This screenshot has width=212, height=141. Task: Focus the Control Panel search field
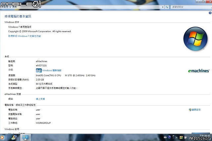(x=191, y=7)
